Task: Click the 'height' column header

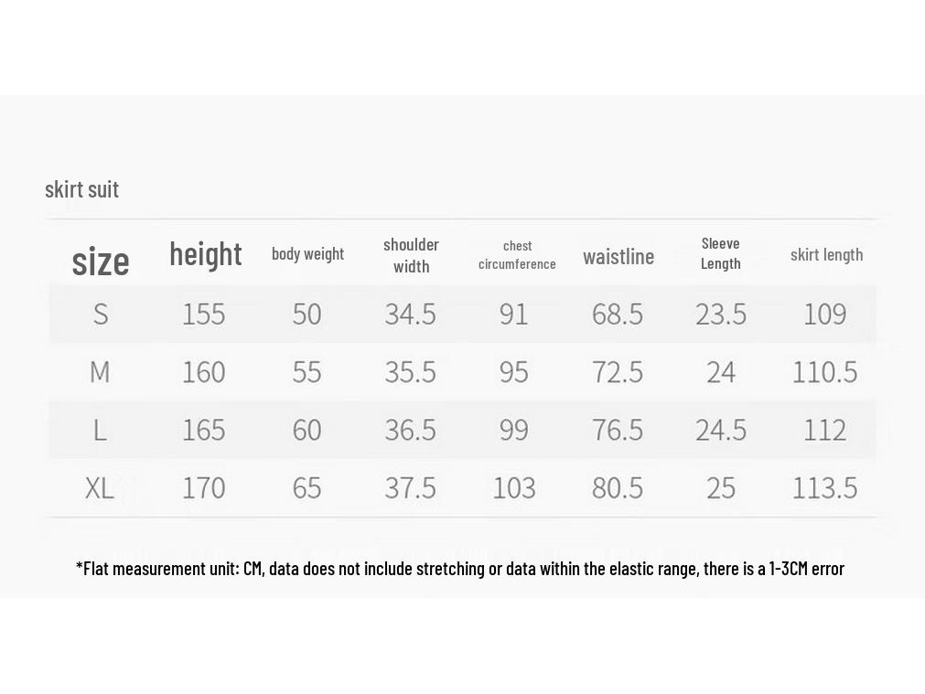Action: tap(205, 255)
